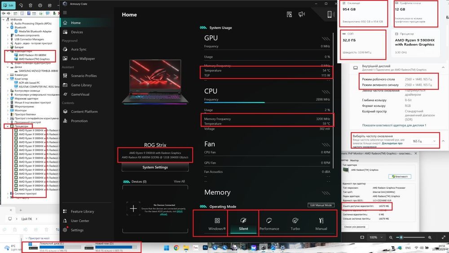Expand the Software components node
The height and width of the screenshot is (253, 449).
click(8, 36)
